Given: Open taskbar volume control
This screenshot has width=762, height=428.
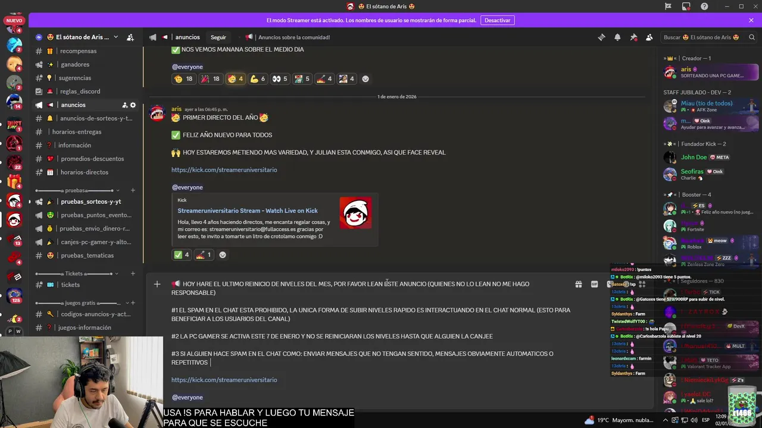Looking at the screenshot, I should [x=695, y=420].
